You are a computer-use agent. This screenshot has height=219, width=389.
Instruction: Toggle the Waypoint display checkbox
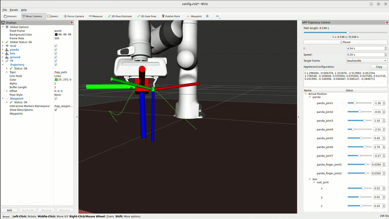pyautogui.click(x=56, y=98)
